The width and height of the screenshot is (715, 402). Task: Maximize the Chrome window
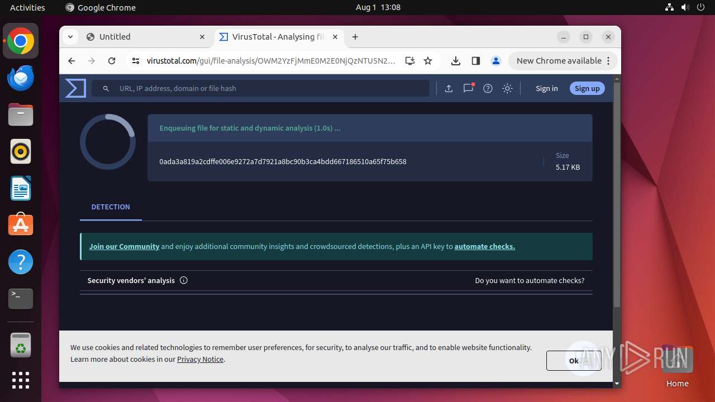coord(586,37)
